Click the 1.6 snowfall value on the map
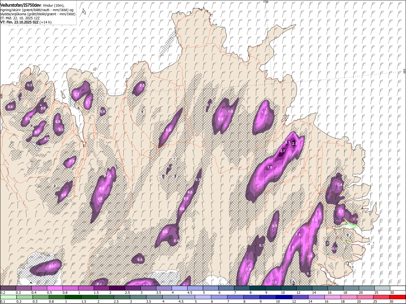Image resolution: width=406 pixels, height=304 pixels. 298,235
